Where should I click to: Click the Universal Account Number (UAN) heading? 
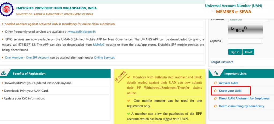coord(233,6)
